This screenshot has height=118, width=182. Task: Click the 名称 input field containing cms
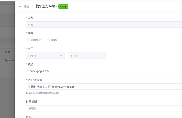(x=103, y=25)
